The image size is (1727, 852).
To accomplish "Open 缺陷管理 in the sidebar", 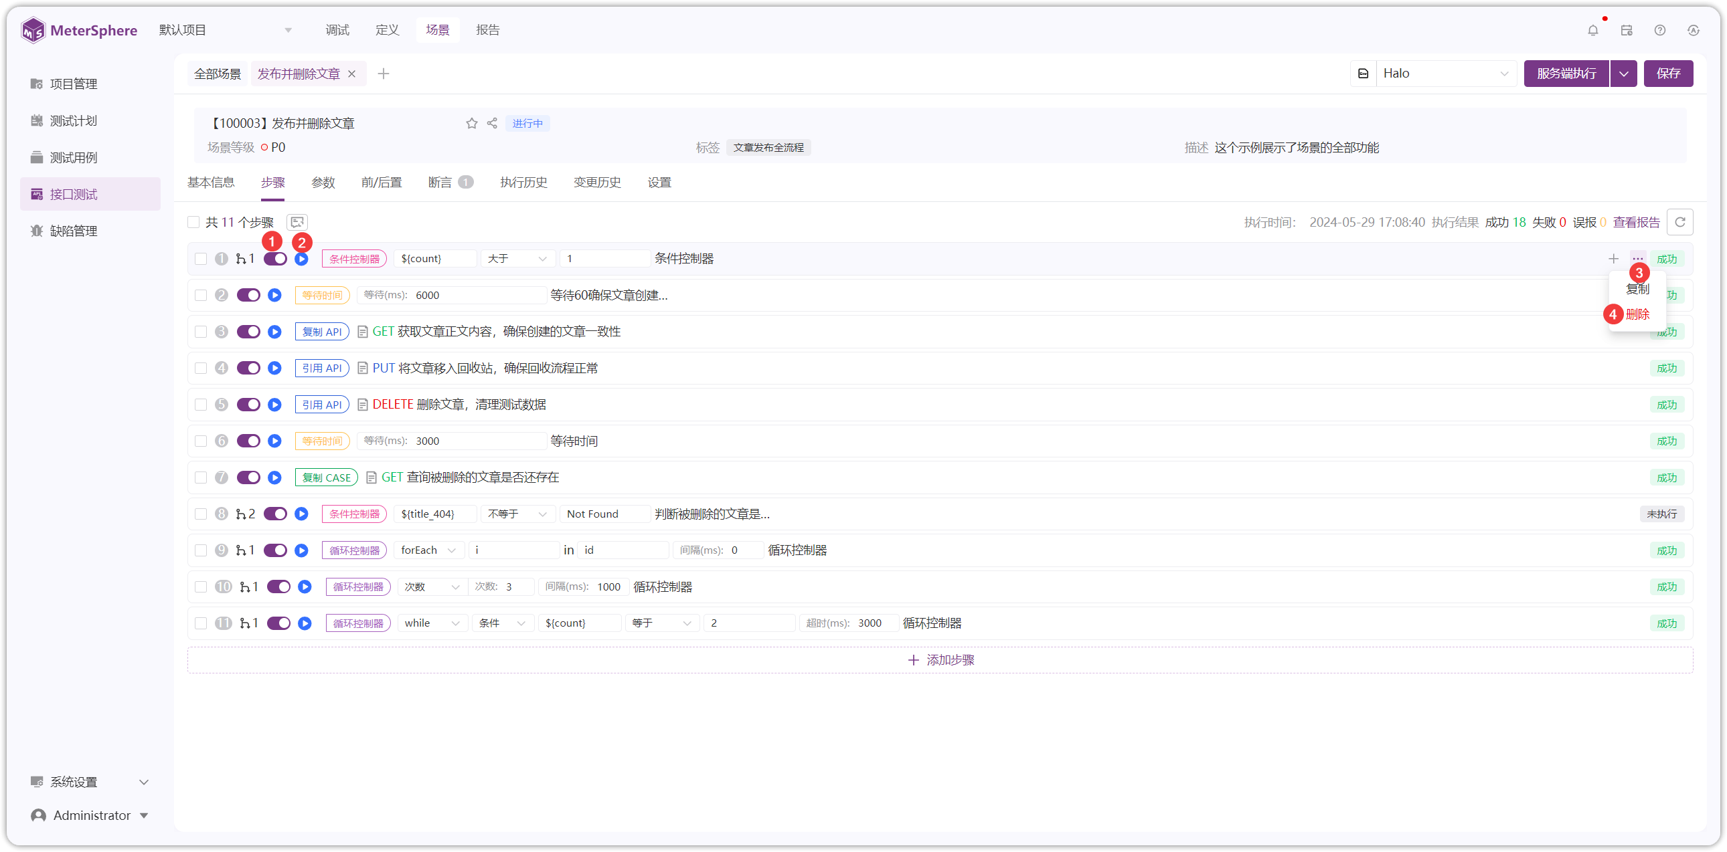I will tap(73, 231).
